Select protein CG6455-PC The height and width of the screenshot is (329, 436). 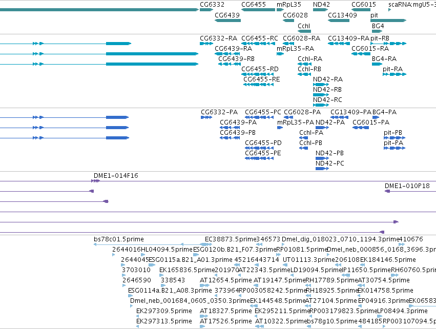263,112
